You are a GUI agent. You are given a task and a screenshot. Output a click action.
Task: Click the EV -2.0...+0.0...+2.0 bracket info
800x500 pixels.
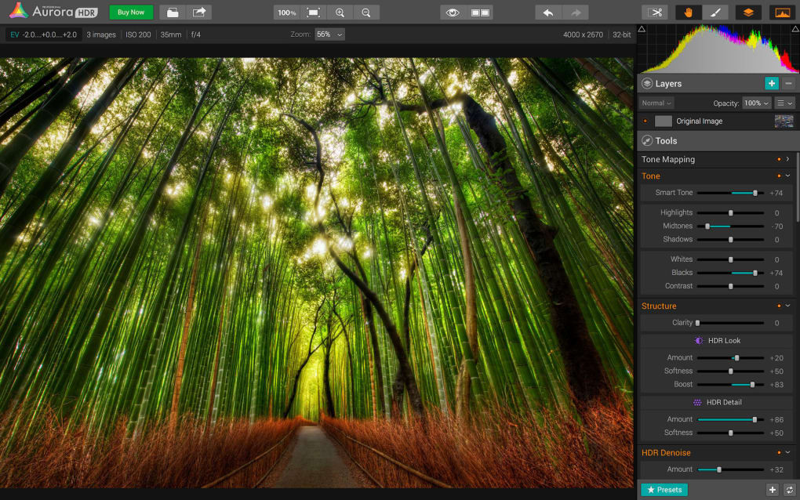[43, 34]
